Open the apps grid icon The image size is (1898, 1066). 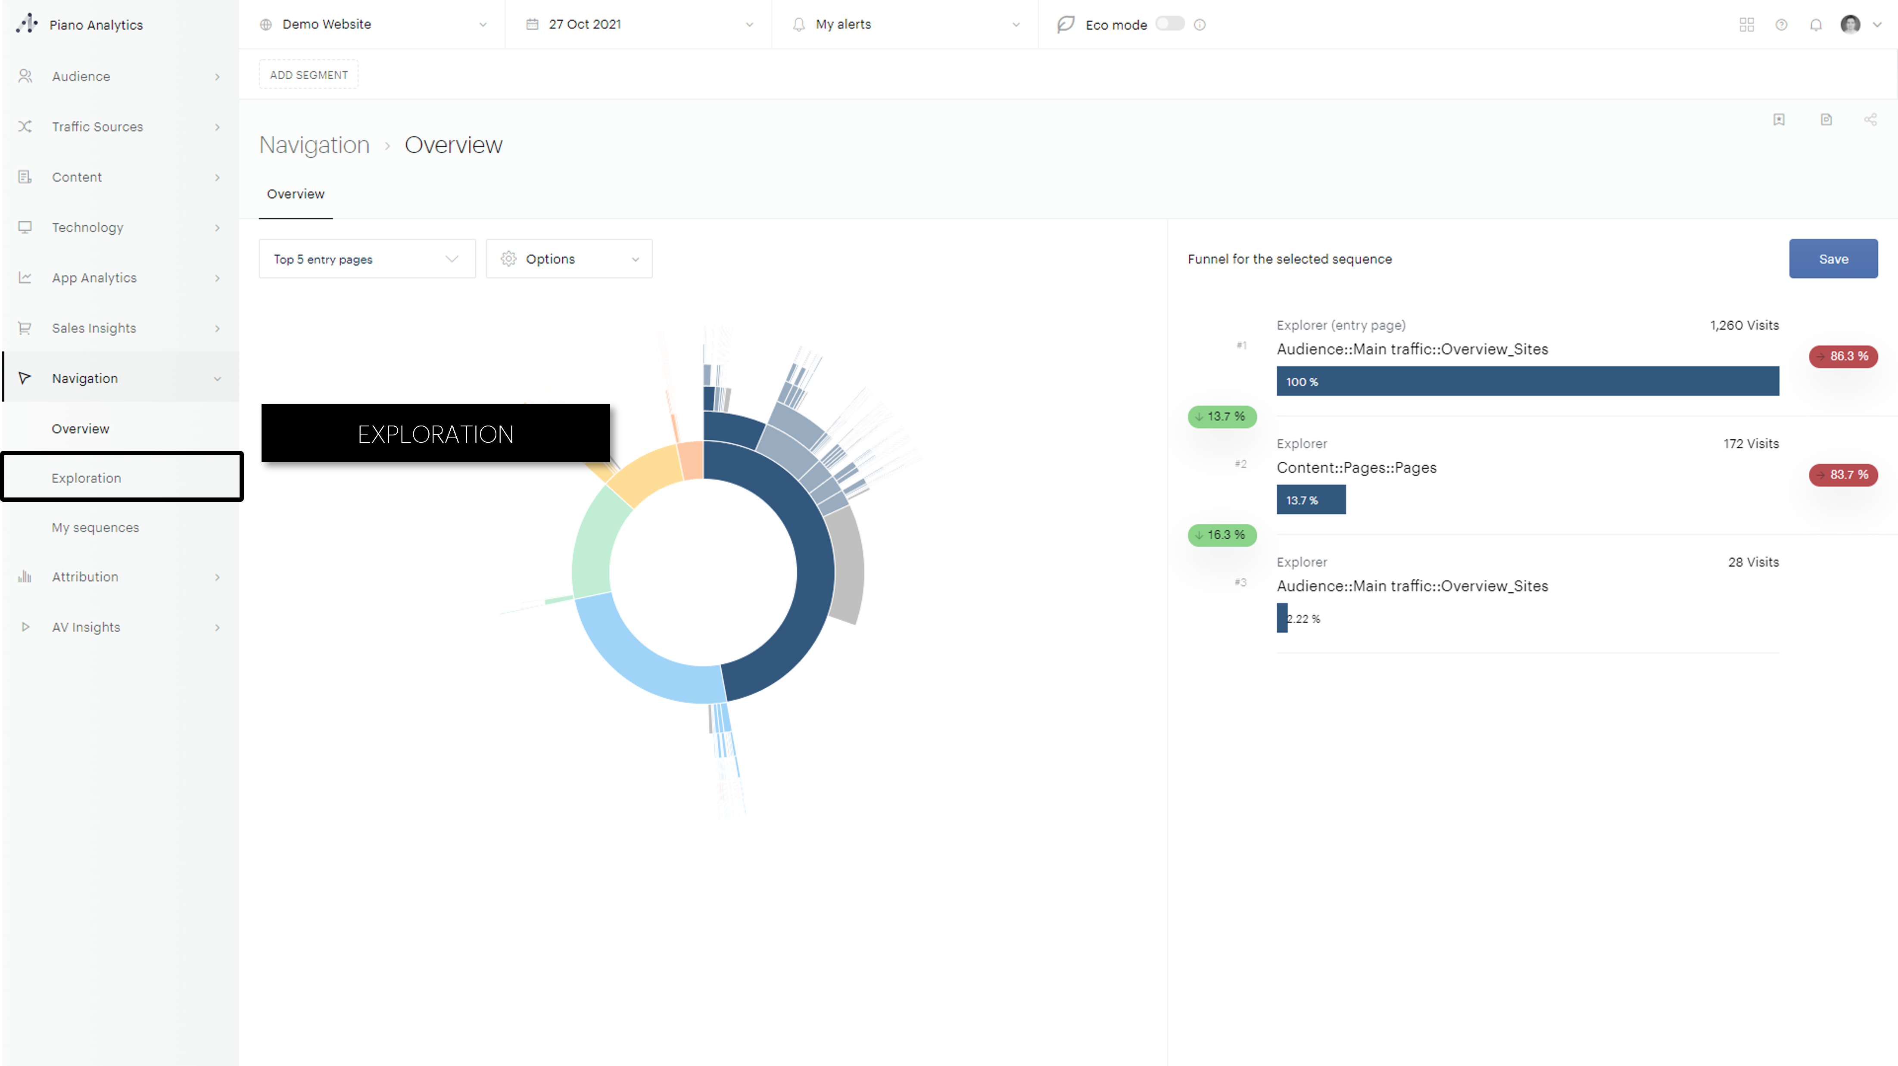(1746, 24)
